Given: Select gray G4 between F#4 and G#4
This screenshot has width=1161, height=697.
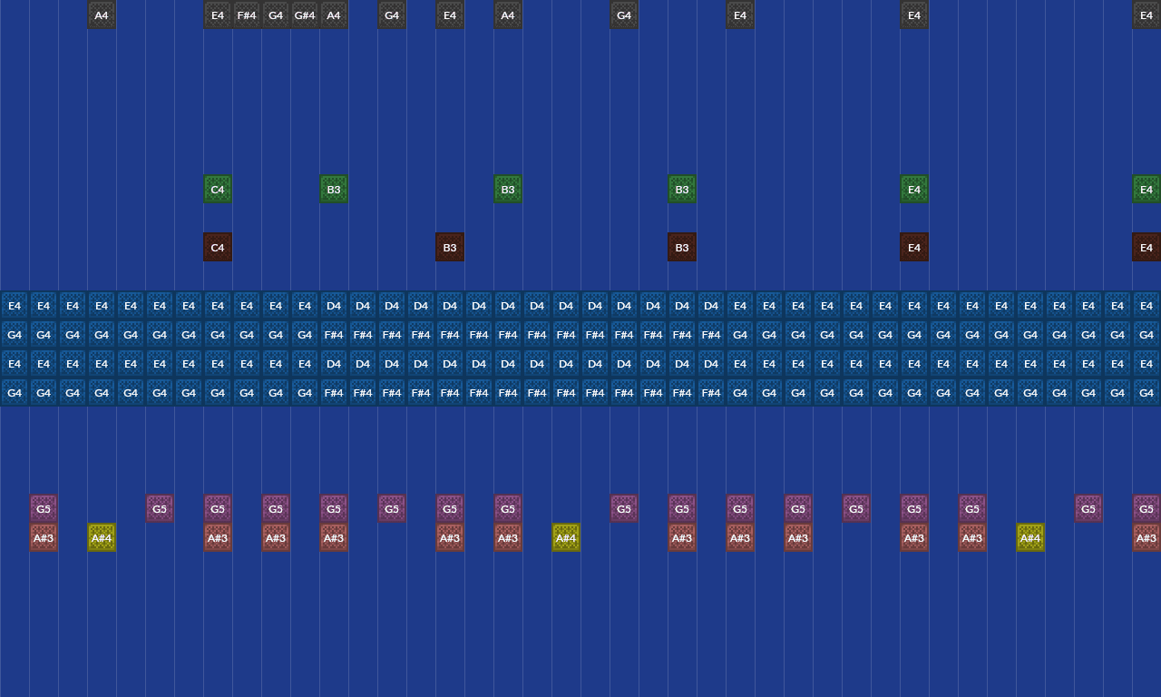Looking at the screenshot, I should pos(276,15).
